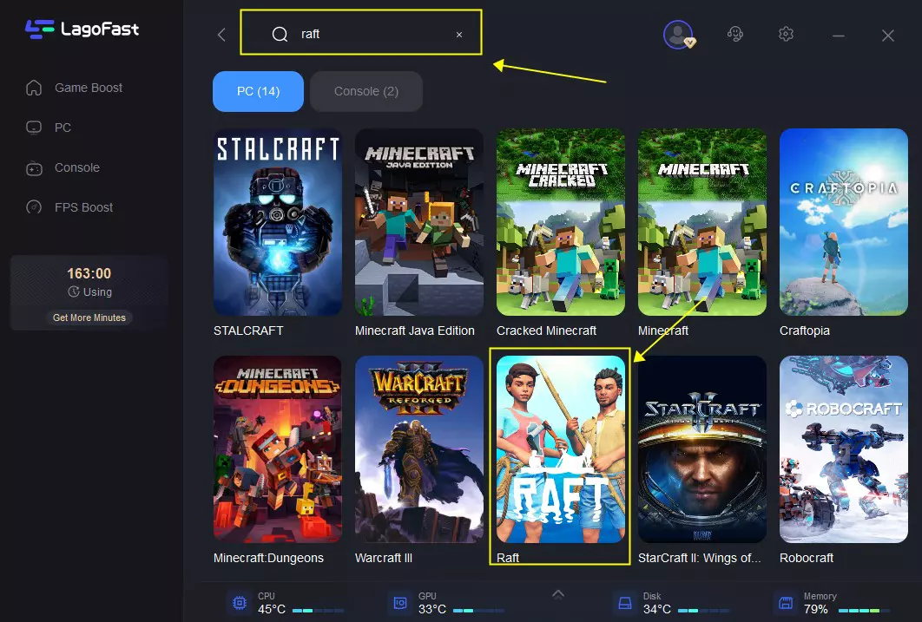Screen dimensions: 922x622
Task: Close the LagoFast window
Action: [x=888, y=36]
